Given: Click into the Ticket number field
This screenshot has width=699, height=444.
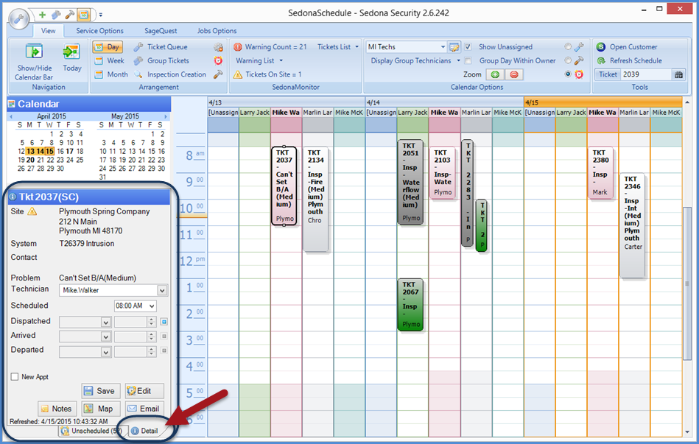Looking at the screenshot, I should [x=645, y=74].
